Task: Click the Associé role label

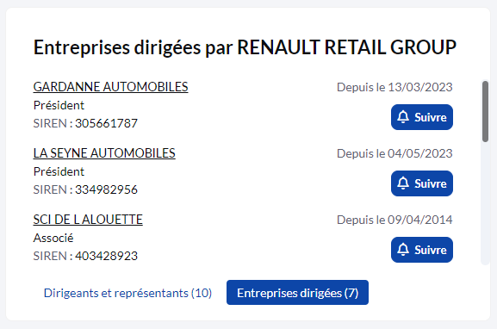Action: (x=53, y=238)
